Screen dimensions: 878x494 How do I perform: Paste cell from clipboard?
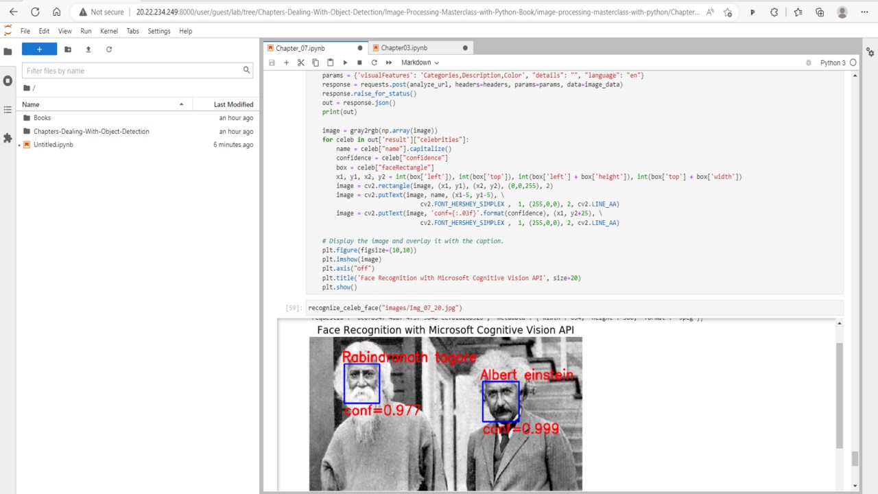[x=330, y=62]
